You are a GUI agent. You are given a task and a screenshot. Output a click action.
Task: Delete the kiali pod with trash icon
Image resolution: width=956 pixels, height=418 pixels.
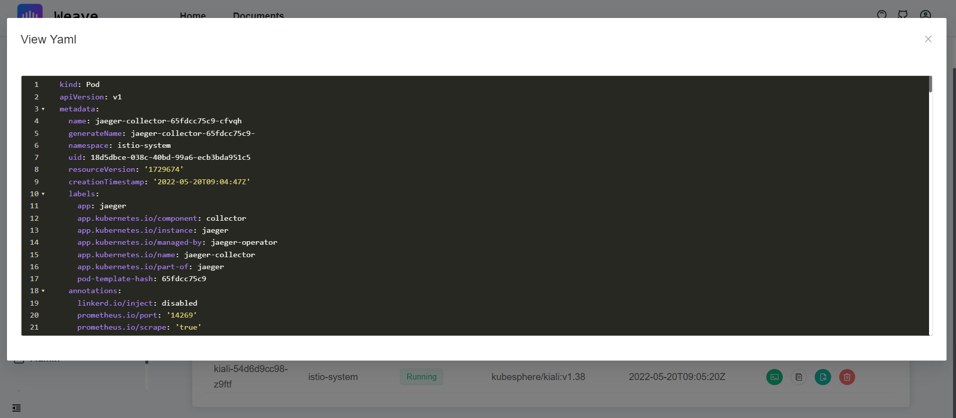click(847, 377)
